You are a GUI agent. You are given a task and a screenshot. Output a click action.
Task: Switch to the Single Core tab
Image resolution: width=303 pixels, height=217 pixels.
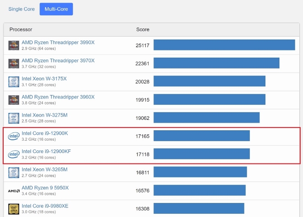[x=21, y=9]
